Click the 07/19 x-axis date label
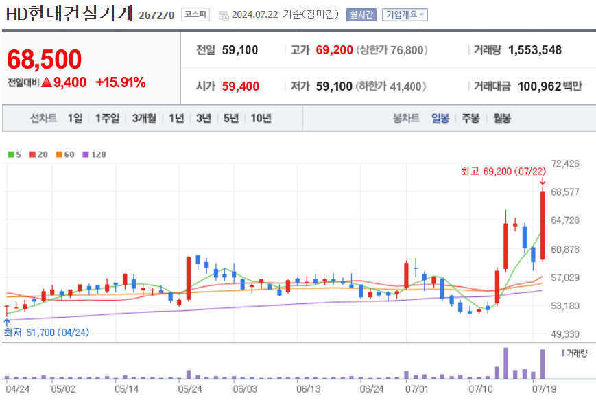 click(545, 389)
